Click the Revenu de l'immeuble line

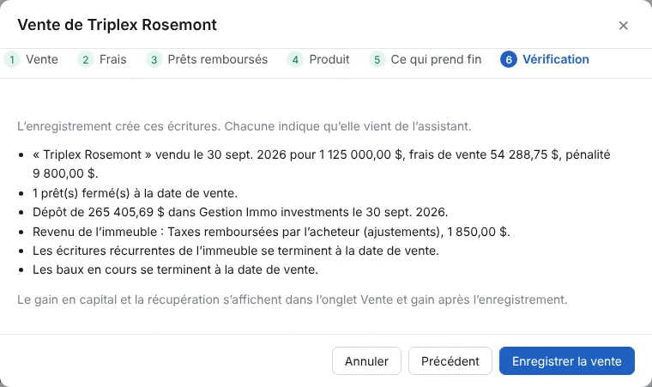(x=271, y=232)
